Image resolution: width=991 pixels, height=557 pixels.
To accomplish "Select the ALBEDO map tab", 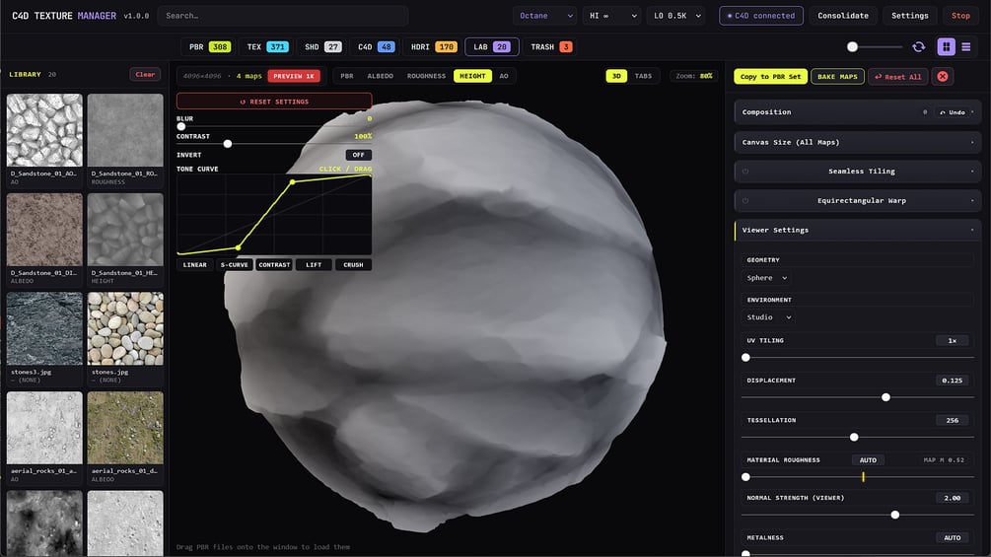I will 380,76.
